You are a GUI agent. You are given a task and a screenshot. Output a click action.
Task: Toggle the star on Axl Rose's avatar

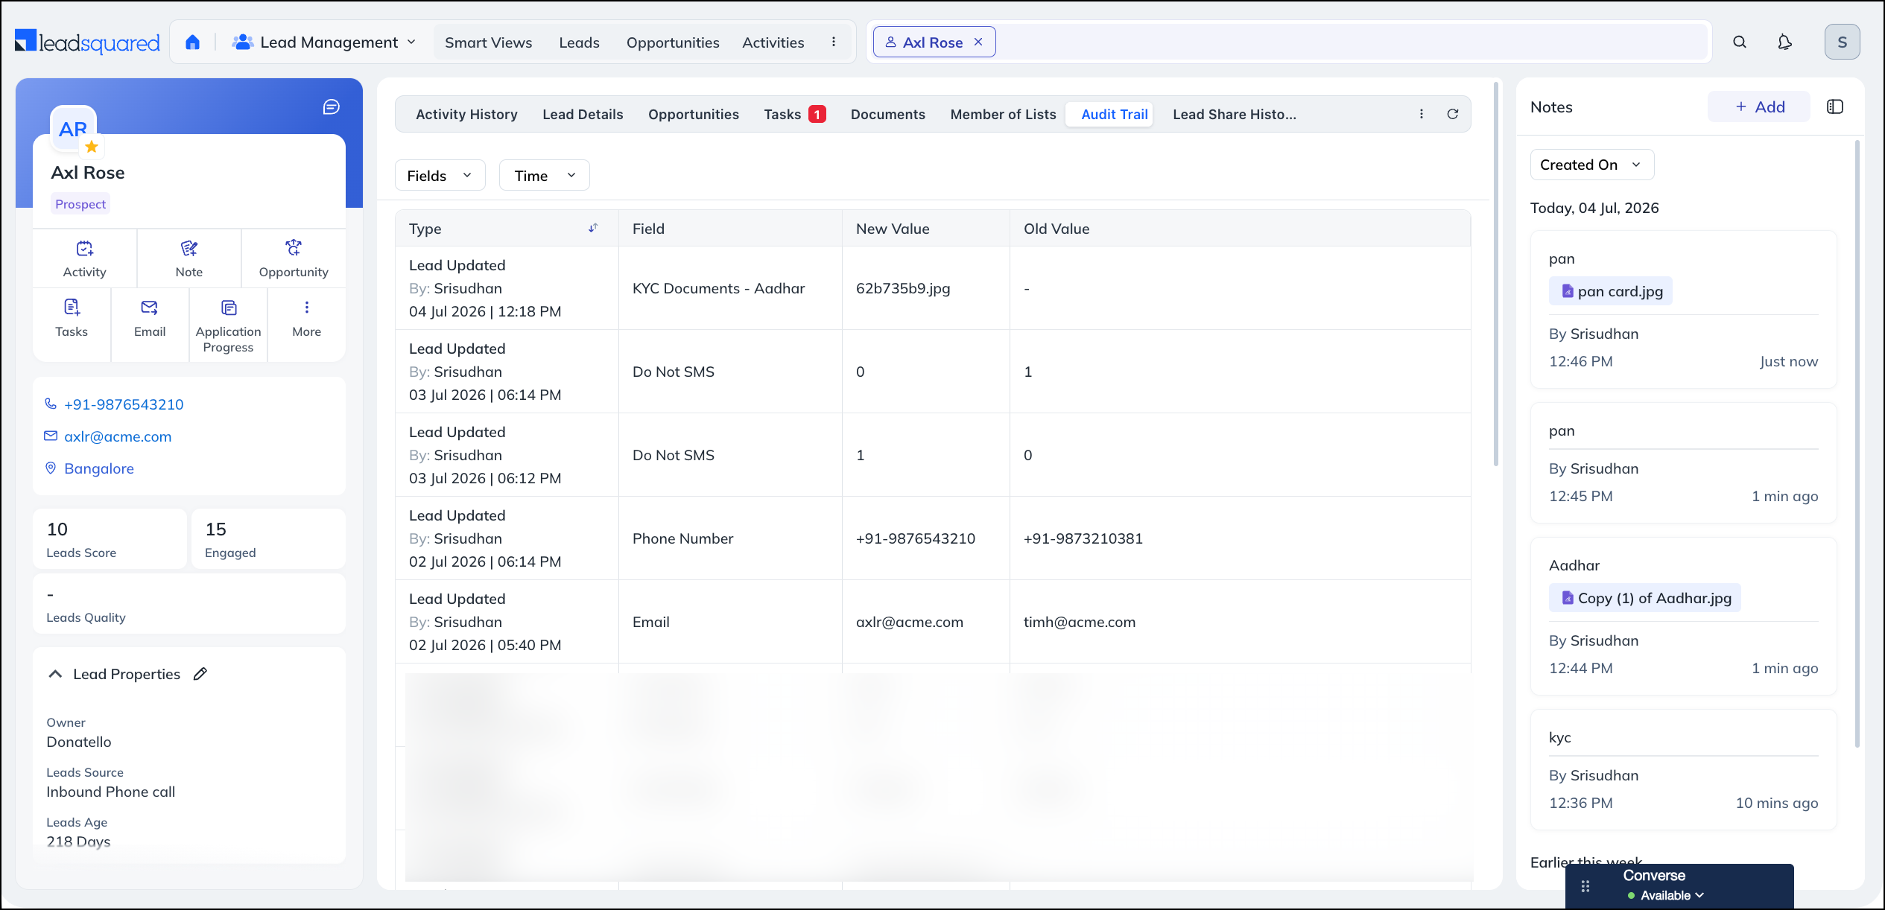[x=92, y=147]
